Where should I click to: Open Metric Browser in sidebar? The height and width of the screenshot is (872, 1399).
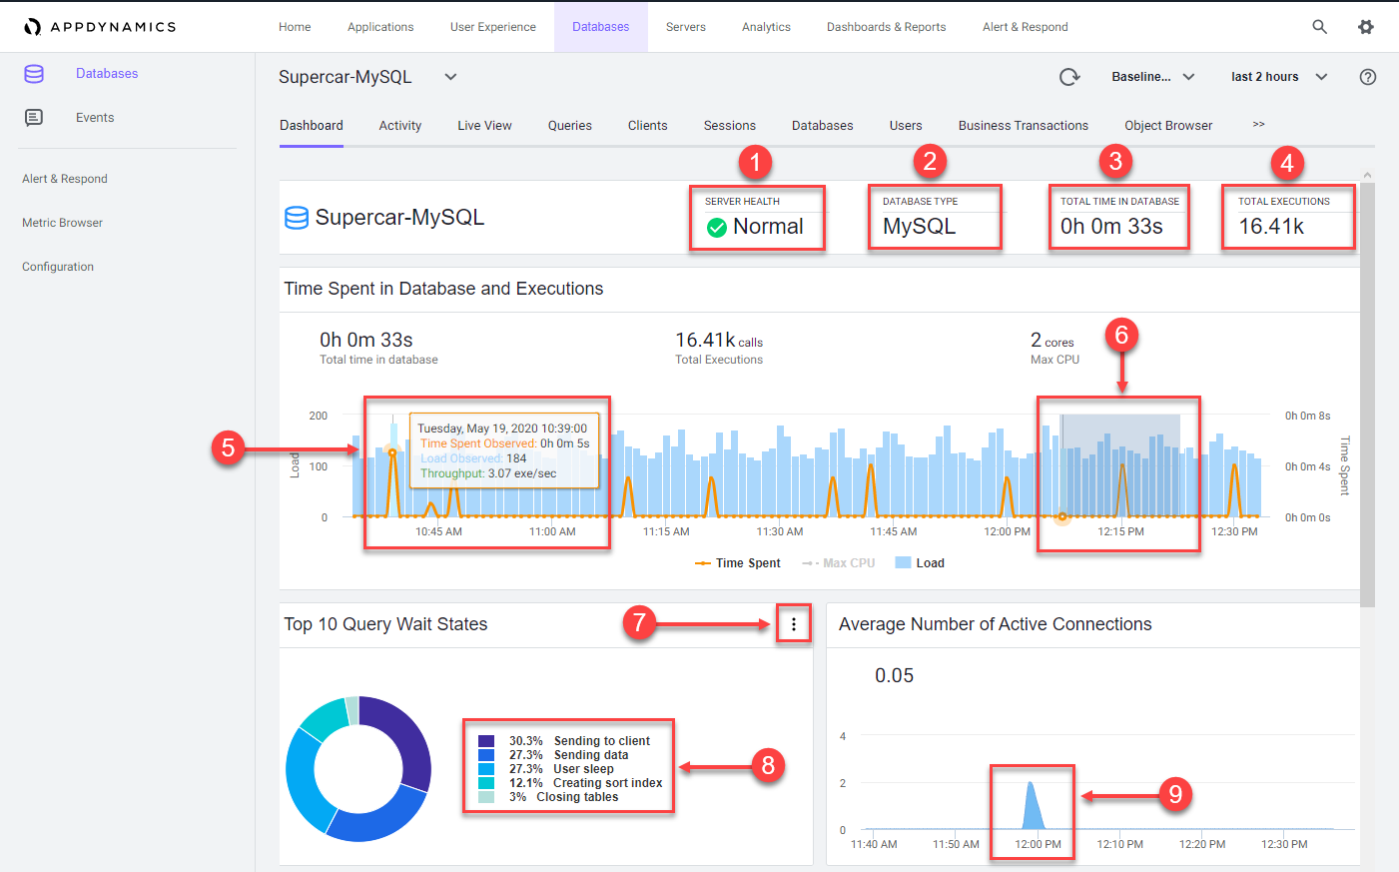[x=62, y=223]
